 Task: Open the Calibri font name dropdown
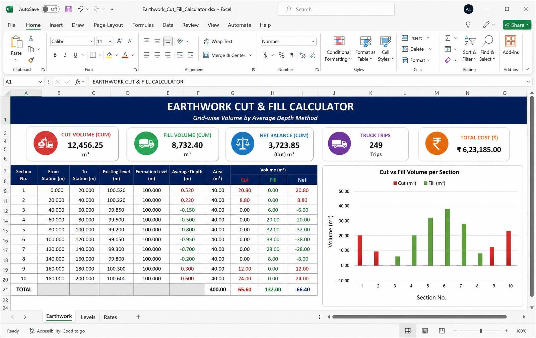tap(91, 41)
